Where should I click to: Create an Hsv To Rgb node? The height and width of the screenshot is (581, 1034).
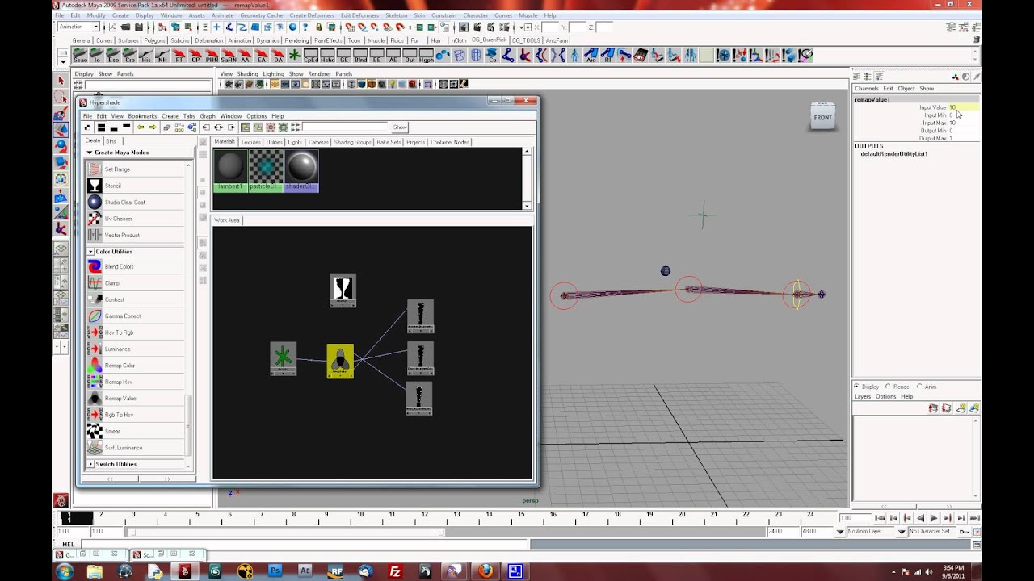tap(135, 332)
